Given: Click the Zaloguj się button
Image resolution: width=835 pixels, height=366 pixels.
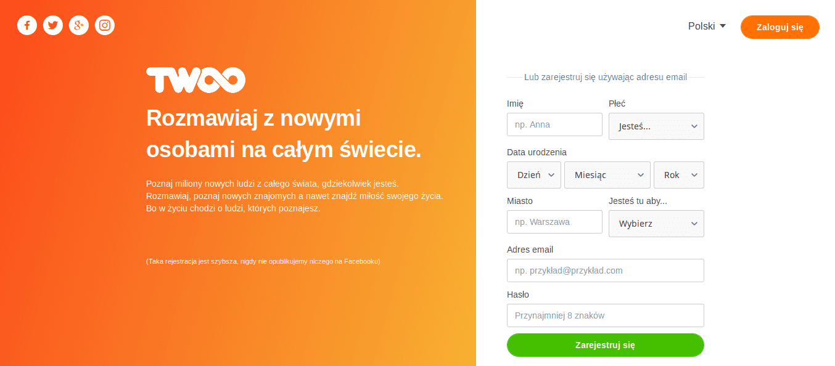Looking at the screenshot, I should (x=780, y=27).
